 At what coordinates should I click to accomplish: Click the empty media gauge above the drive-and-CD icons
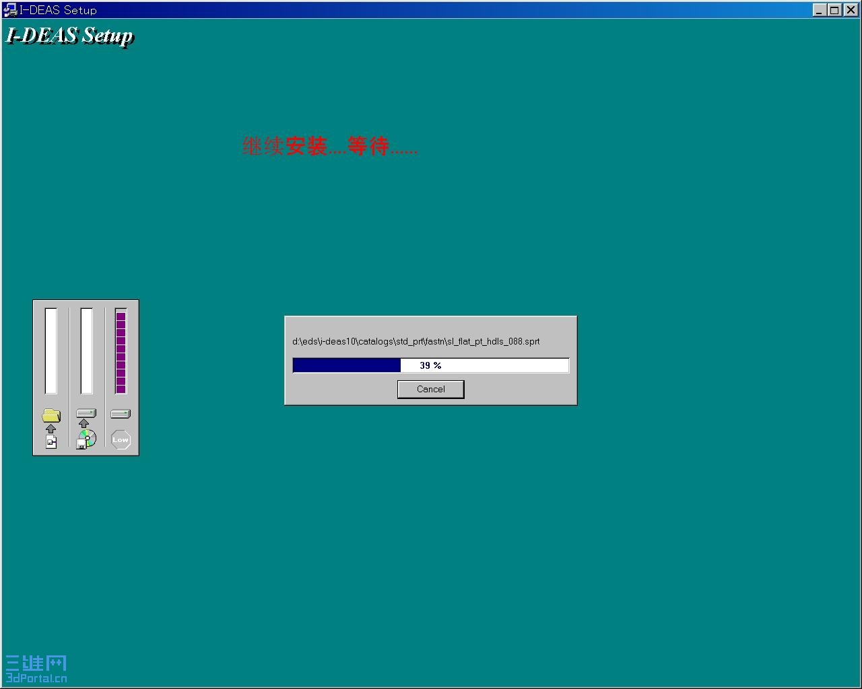(86, 351)
